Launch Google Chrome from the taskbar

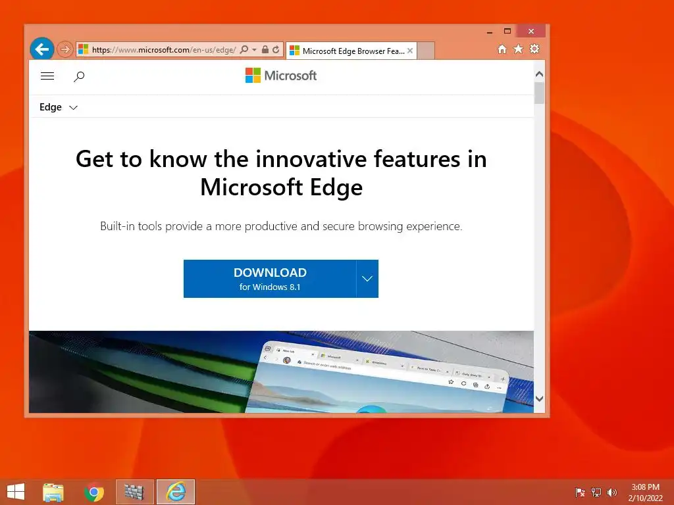click(x=93, y=492)
